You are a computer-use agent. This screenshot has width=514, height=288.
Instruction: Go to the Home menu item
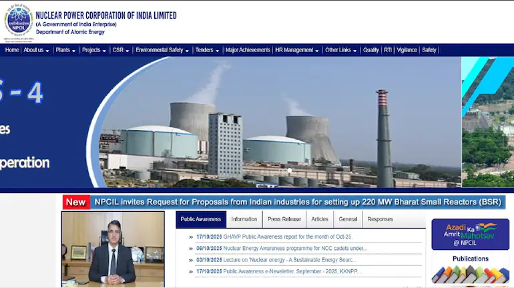[x=12, y=50]
